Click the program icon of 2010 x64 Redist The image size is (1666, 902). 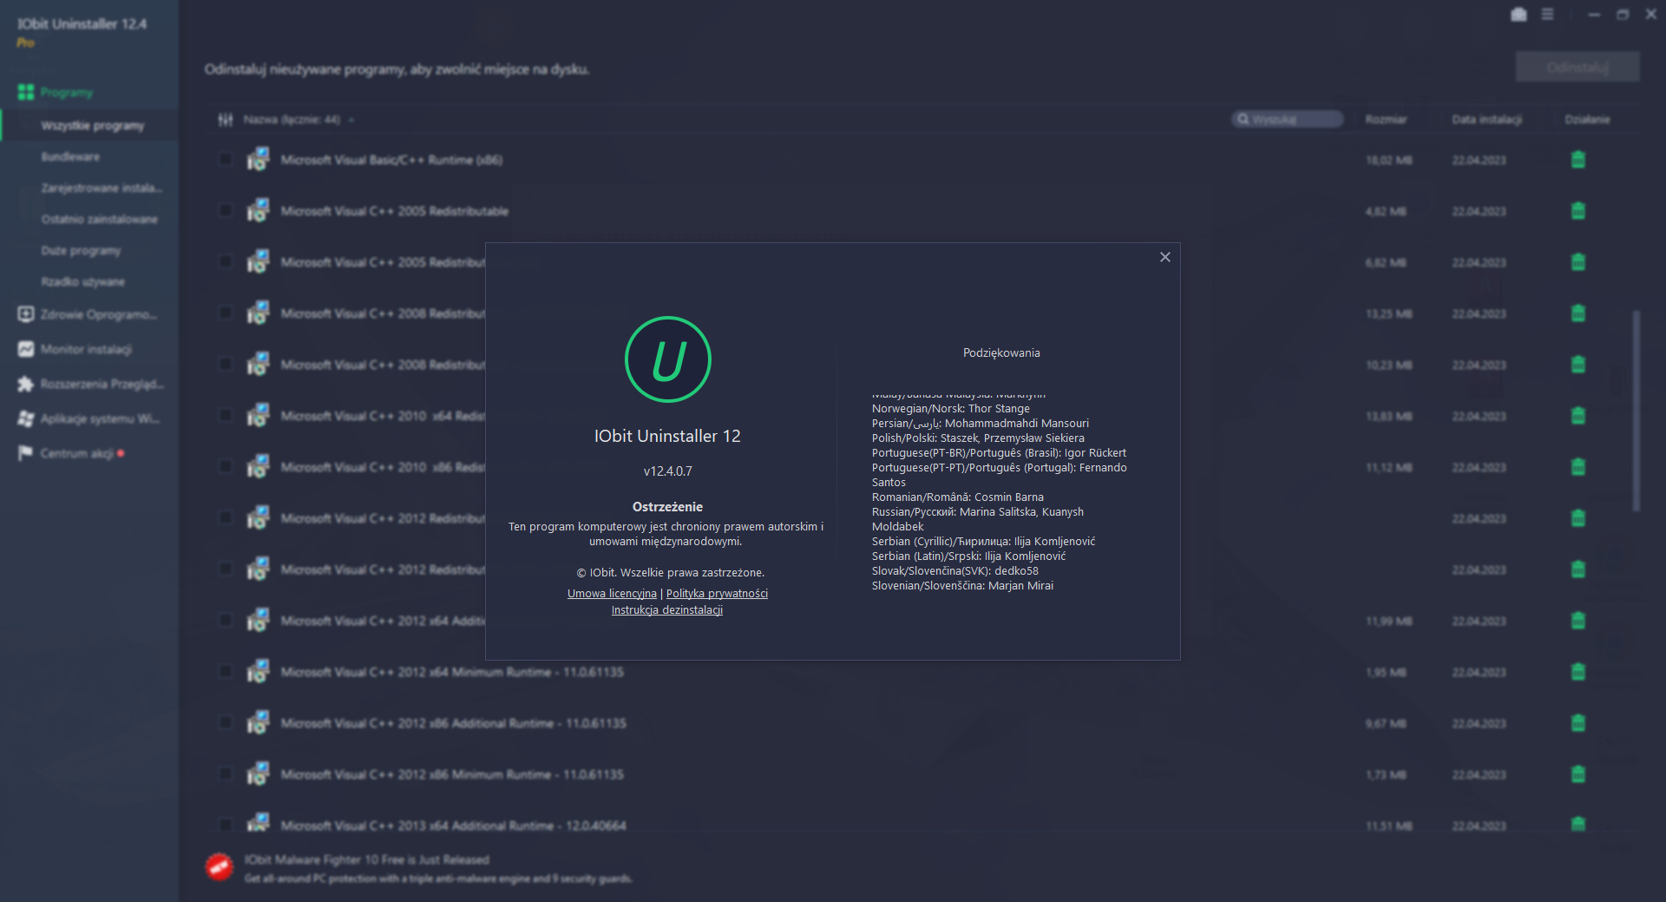pos(258,415)
